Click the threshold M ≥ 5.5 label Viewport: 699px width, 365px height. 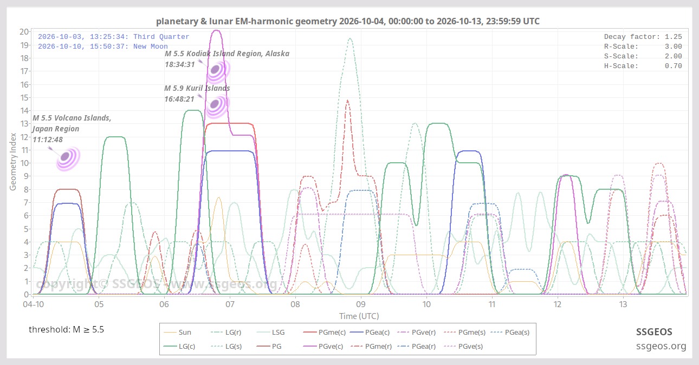pos(66,329)
